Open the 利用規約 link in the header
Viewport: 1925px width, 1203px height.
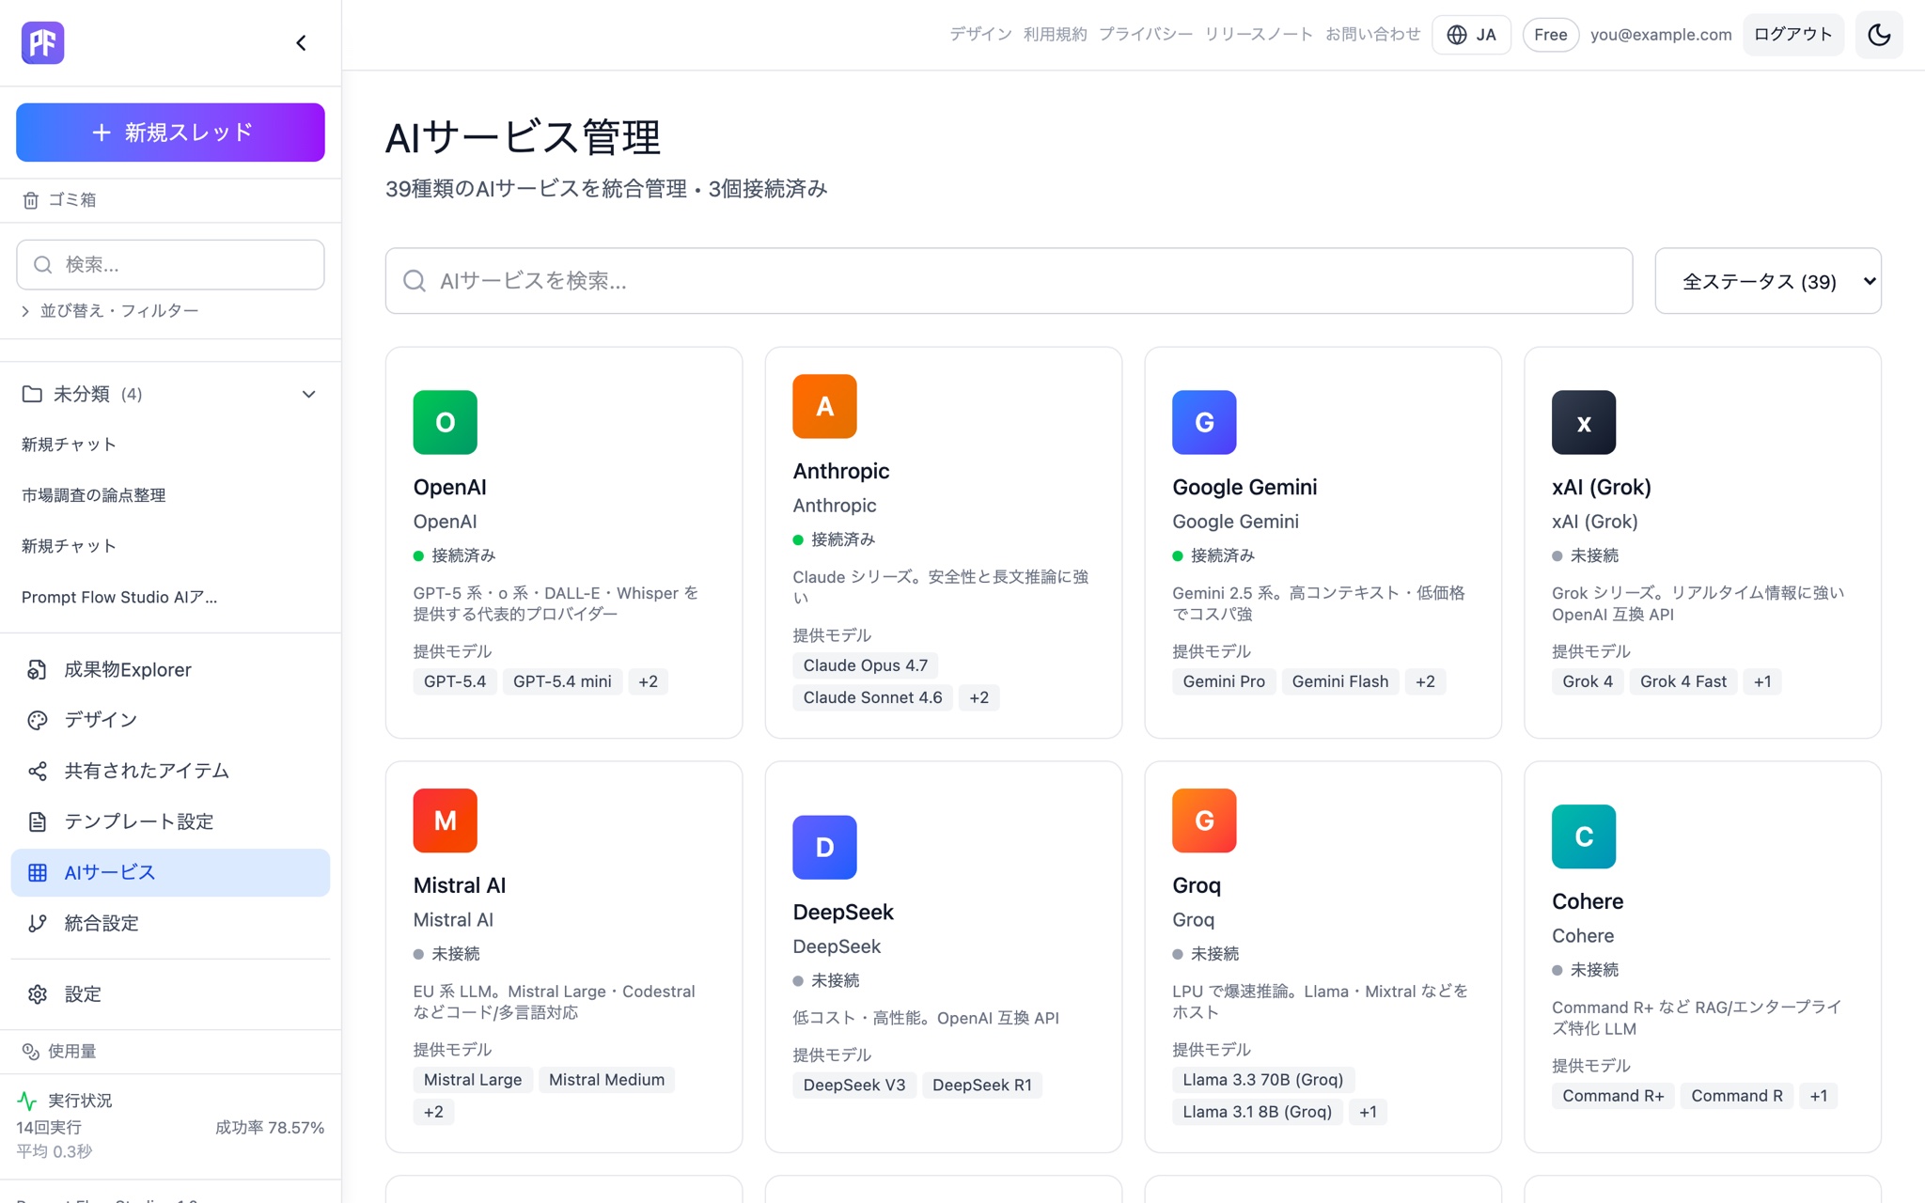[1056, 35]
